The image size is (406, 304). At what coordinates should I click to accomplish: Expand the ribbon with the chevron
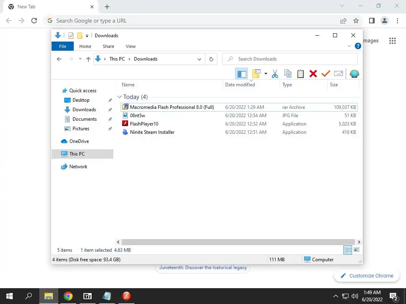coord(349,46)
